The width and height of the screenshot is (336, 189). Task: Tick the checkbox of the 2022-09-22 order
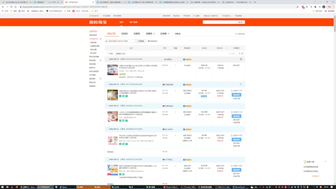pyautogui.click(x=108, y=84)
